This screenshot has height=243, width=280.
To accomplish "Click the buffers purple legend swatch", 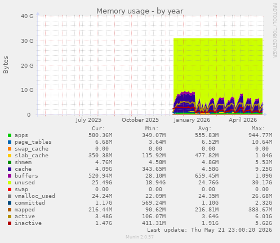I will coord(10,176).
